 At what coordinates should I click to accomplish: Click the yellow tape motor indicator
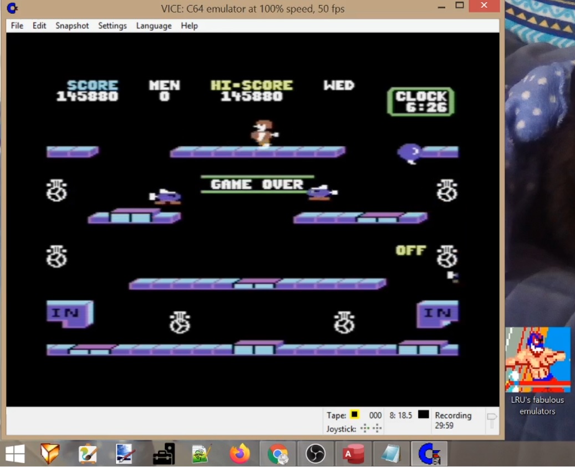pyautogui.click(x=355, y=415)
